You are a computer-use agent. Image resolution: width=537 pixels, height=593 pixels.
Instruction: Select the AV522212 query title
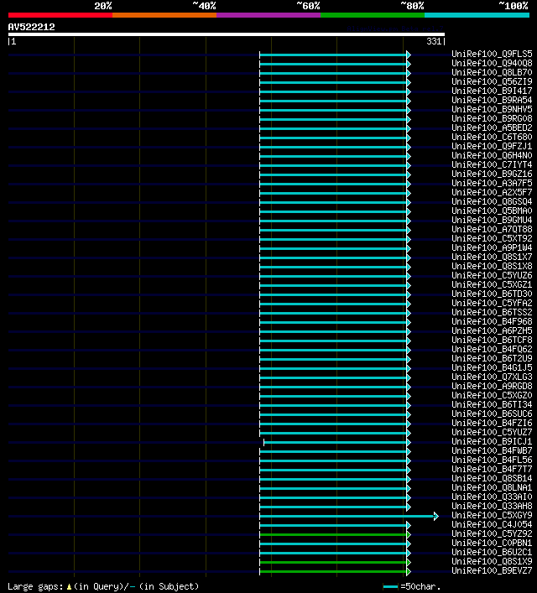[x=31, y=27]
